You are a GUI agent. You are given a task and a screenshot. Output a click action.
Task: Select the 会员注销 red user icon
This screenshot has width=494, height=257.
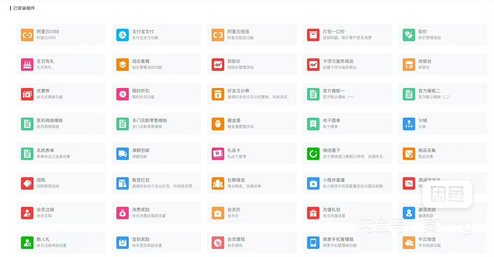click(27, 213)
